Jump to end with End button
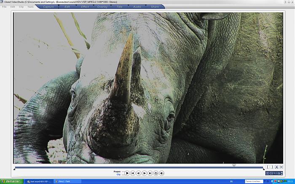 (150, 173)
